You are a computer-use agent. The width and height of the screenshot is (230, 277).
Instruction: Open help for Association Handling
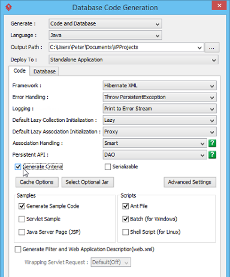click(x=212, y=143)
